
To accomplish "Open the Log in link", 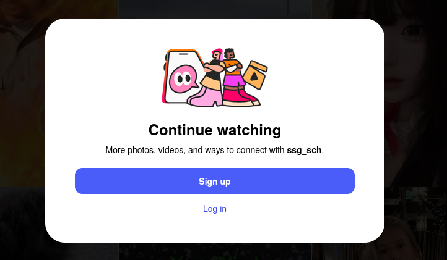I will (215, 209).
